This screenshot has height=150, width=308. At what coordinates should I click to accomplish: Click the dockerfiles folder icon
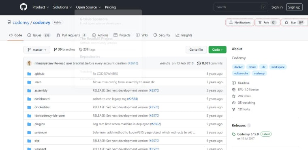pyautogui.click(x=29, y=107)
